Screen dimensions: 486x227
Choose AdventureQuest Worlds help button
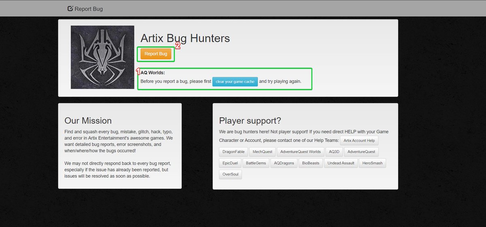(x=301, y=152)
